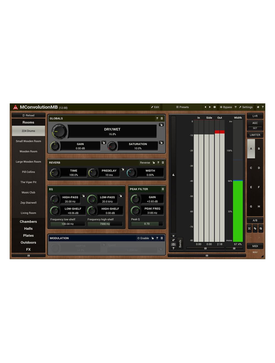This screenshot has height=363, width=275.
Task: Click the home icon in the title bar
Action: [x=258, y=107]
